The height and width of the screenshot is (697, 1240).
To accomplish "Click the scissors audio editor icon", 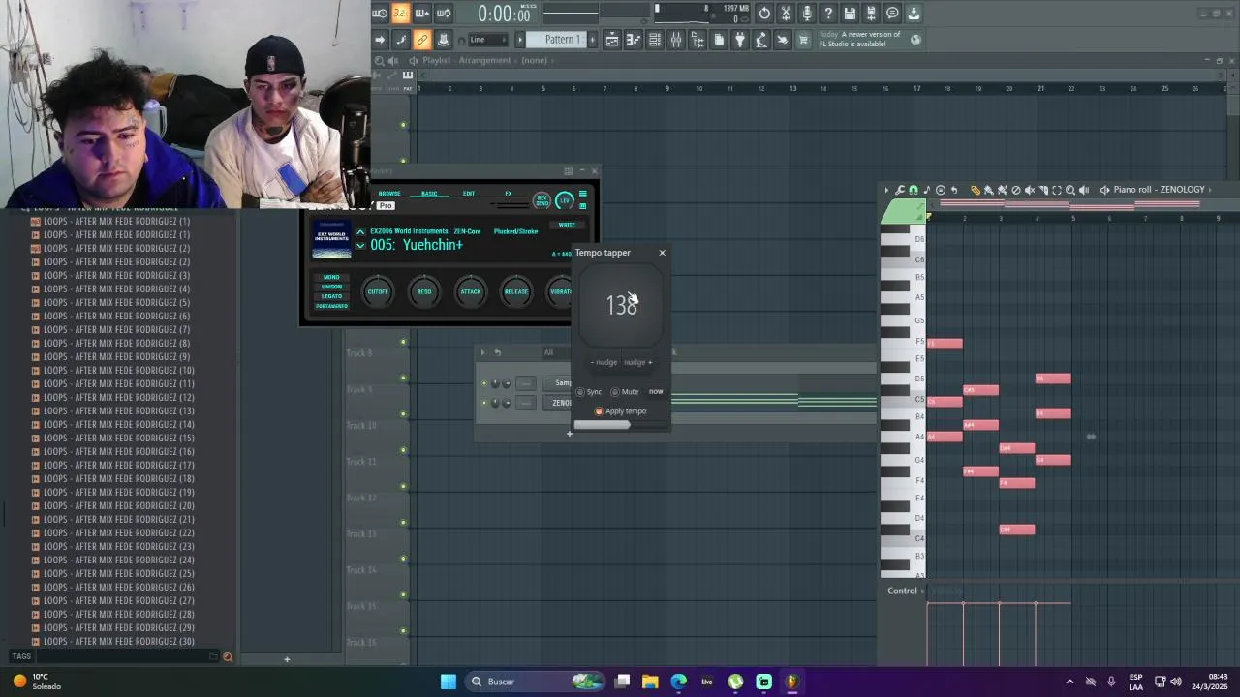I will coord(785,14).
